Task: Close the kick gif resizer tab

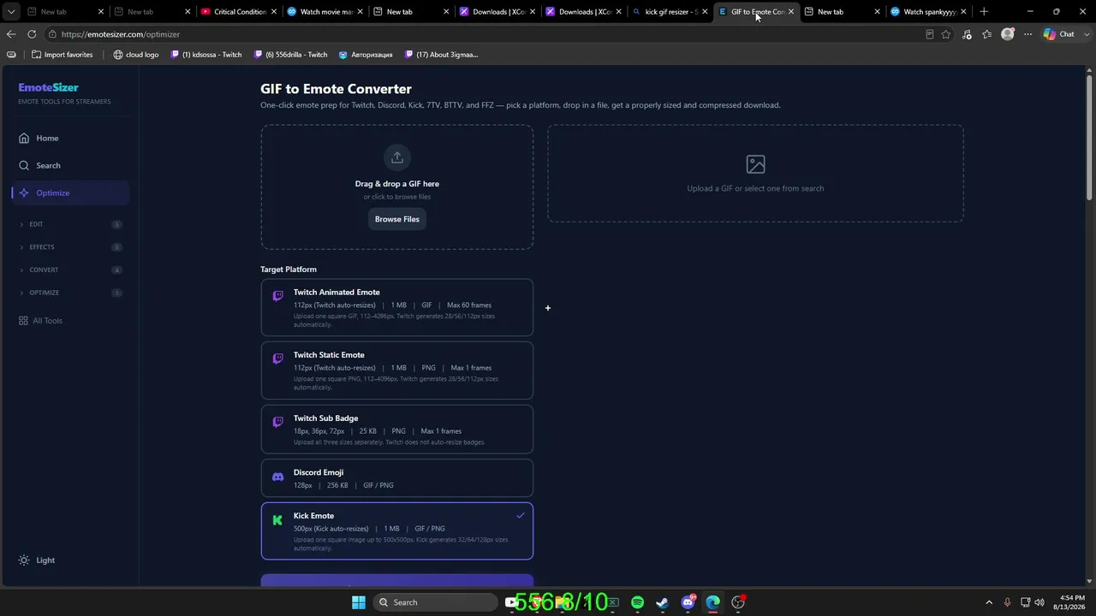Action: pyautogui.click(x=705, y=12)
